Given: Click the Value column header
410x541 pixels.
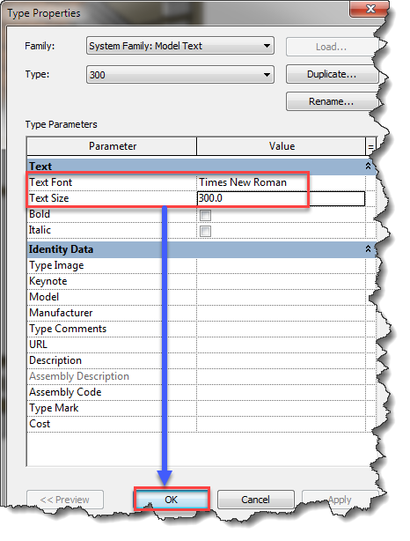Looking at the screenshot, I should 282,146.
